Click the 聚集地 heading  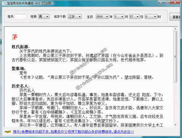pos(19,68)
